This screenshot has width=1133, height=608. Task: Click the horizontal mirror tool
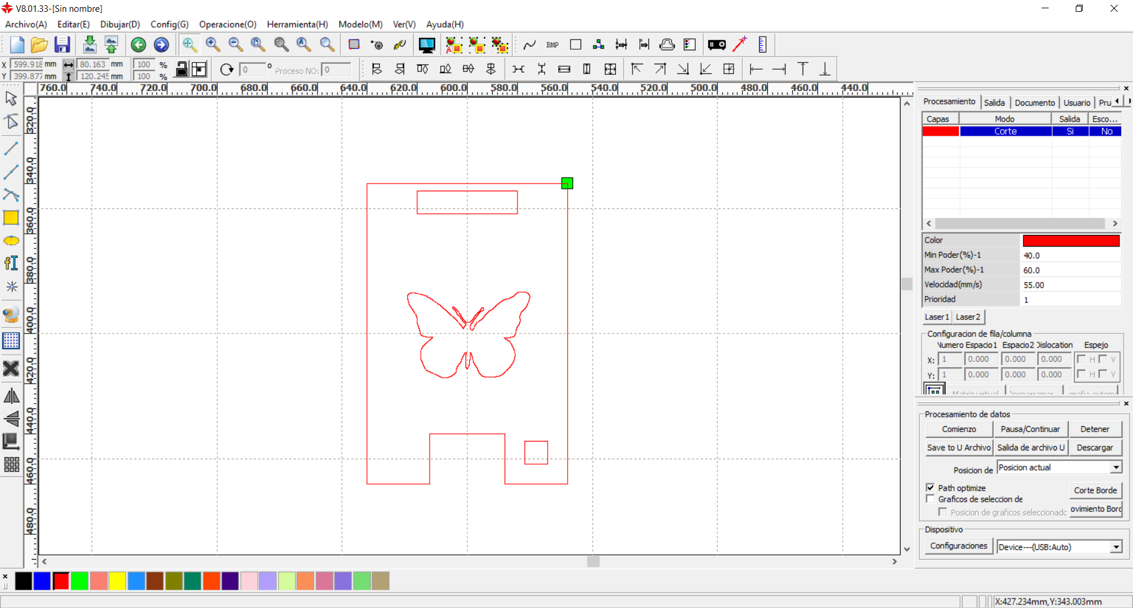pyautogui.click(x=11, y=396)
